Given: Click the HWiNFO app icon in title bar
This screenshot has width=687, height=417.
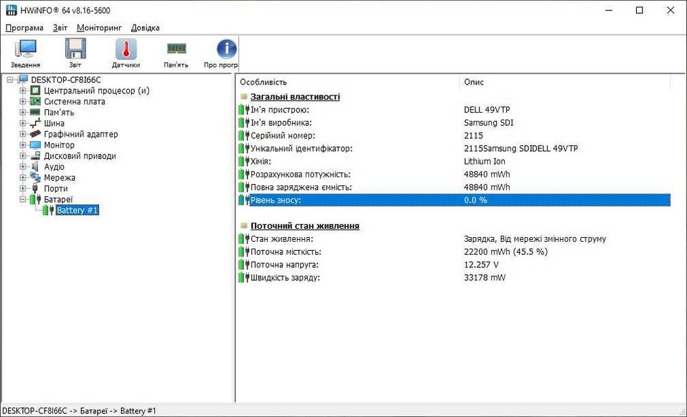Looking at the screenshot, I should [12, 10].
